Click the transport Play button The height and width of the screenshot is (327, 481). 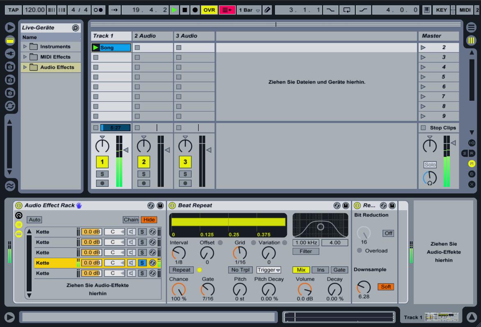click(174, 10)
